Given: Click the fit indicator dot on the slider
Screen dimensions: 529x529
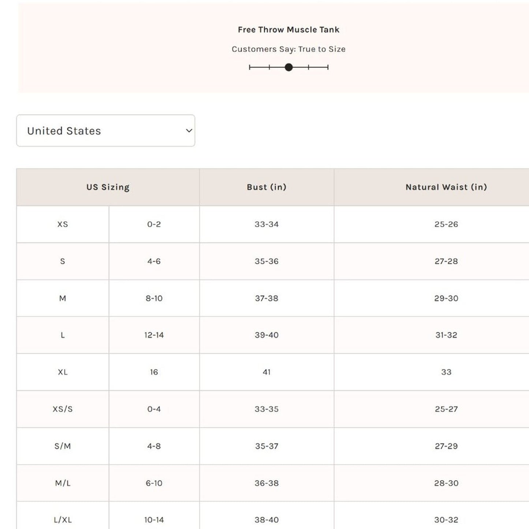Looking at the screenshot, I should (x=289, y=67).
